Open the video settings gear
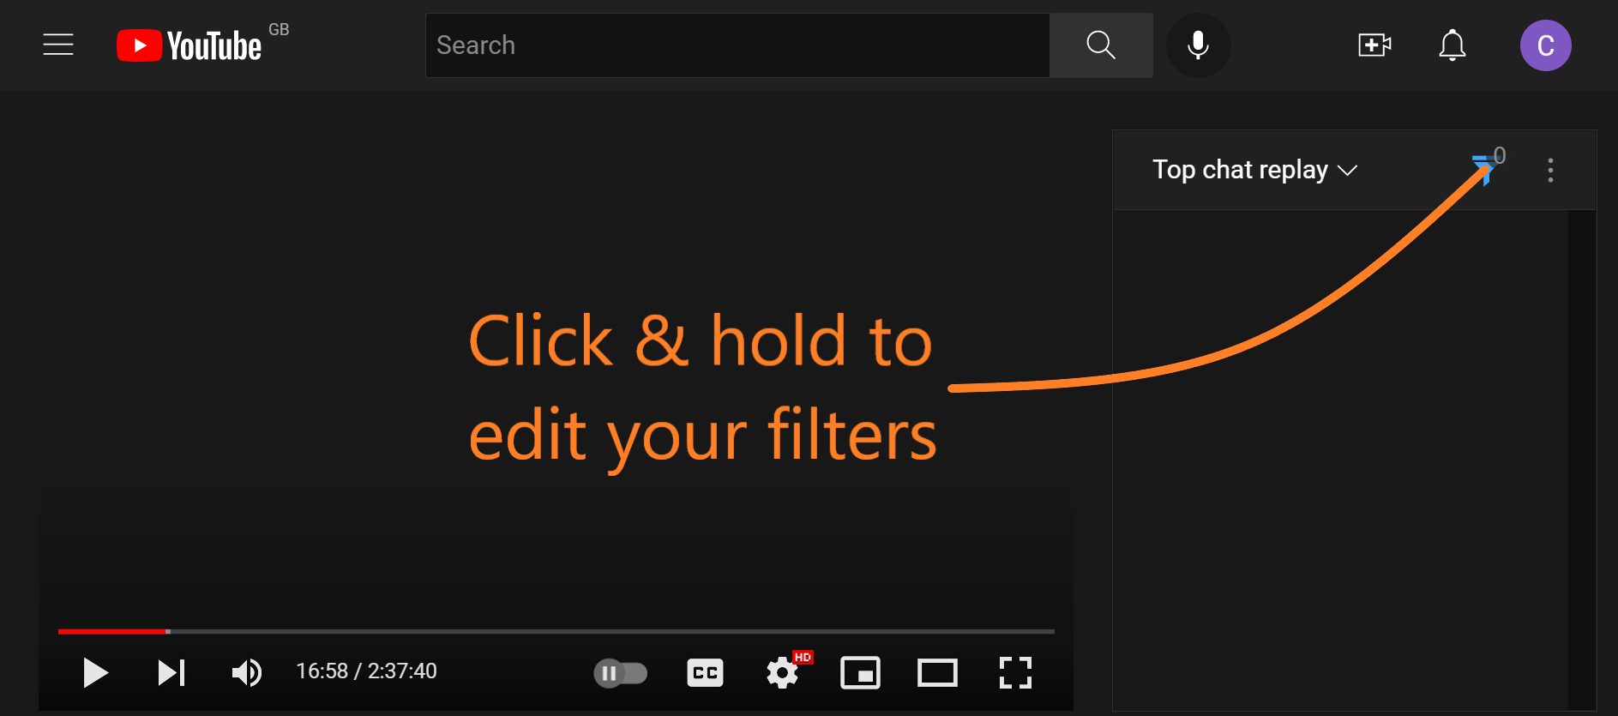This screenshot has width=1618, height=716. click(x=782, y=673)
